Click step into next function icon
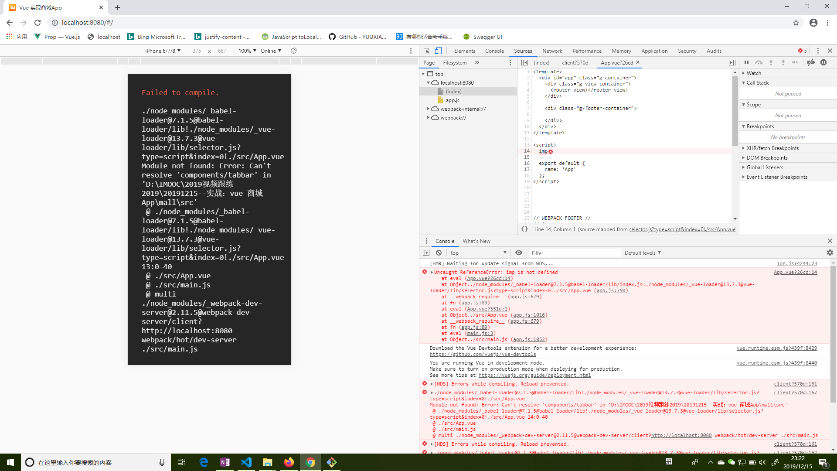Image resolution: width=837 pixels, height=471 pixels. [x=771, y=62]
